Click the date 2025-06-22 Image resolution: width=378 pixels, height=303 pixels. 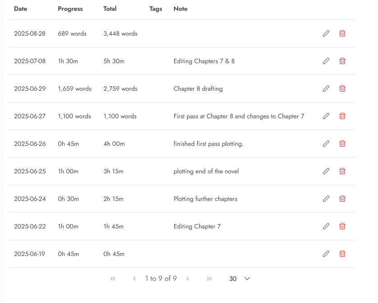[30, 226]
